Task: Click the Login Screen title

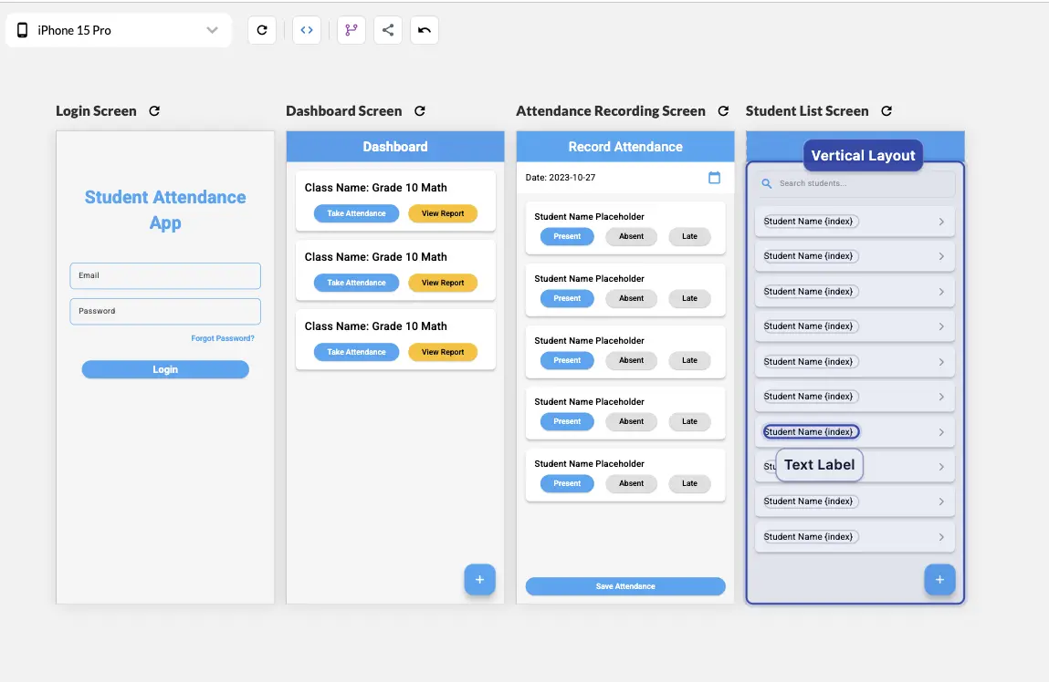Action: tap(97, 111)
